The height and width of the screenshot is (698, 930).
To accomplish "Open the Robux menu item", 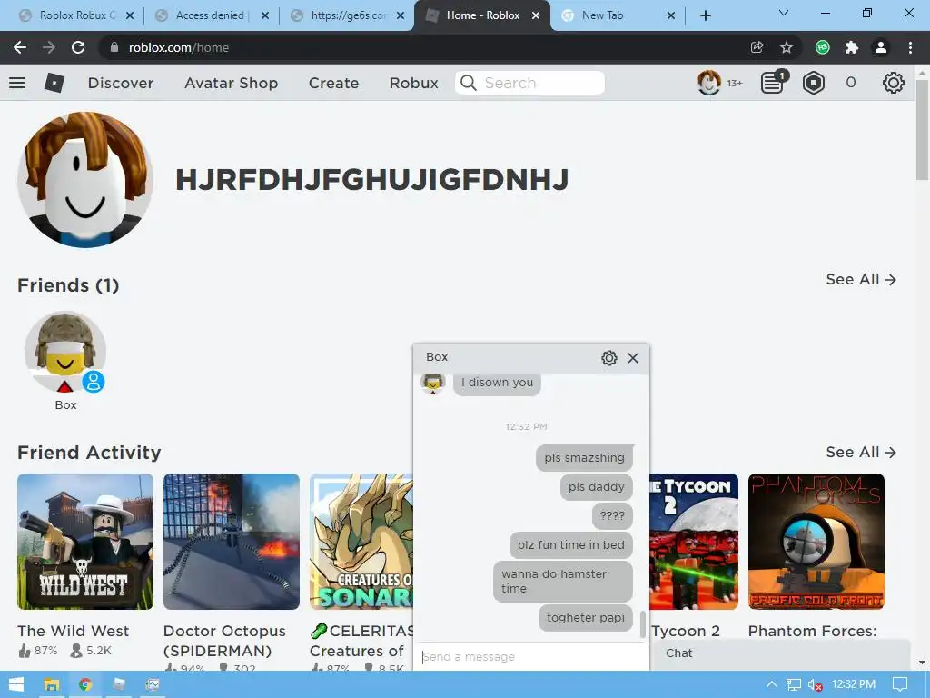I will pos(413,83).
